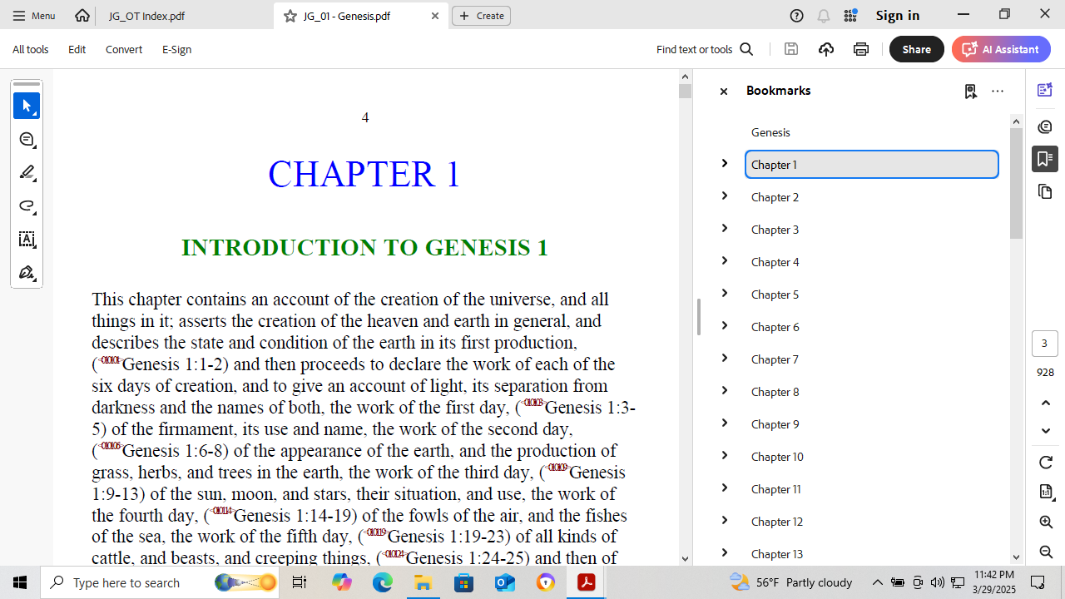Expand the Chapter 5 bookmark chevron

[725, 294]
